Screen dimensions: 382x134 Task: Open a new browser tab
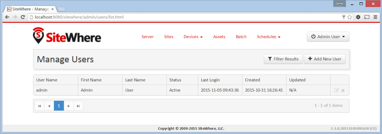[x=61, y=9]
